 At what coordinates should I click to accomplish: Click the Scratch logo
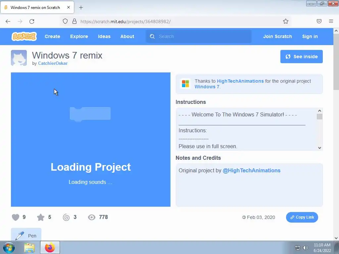(x=24, y=36)
